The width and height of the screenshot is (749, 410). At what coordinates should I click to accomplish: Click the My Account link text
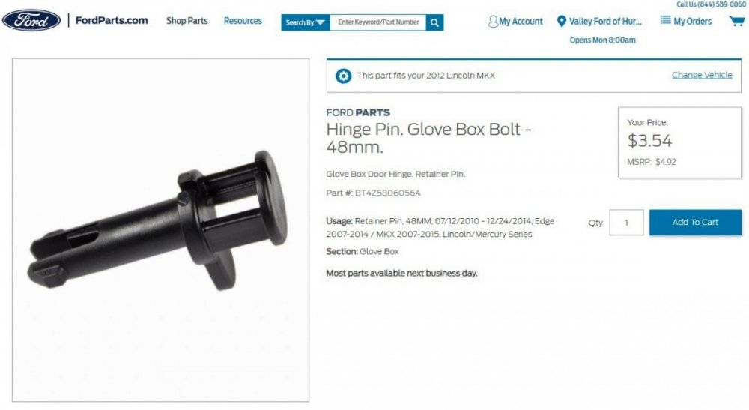click(x=521, y=22)
